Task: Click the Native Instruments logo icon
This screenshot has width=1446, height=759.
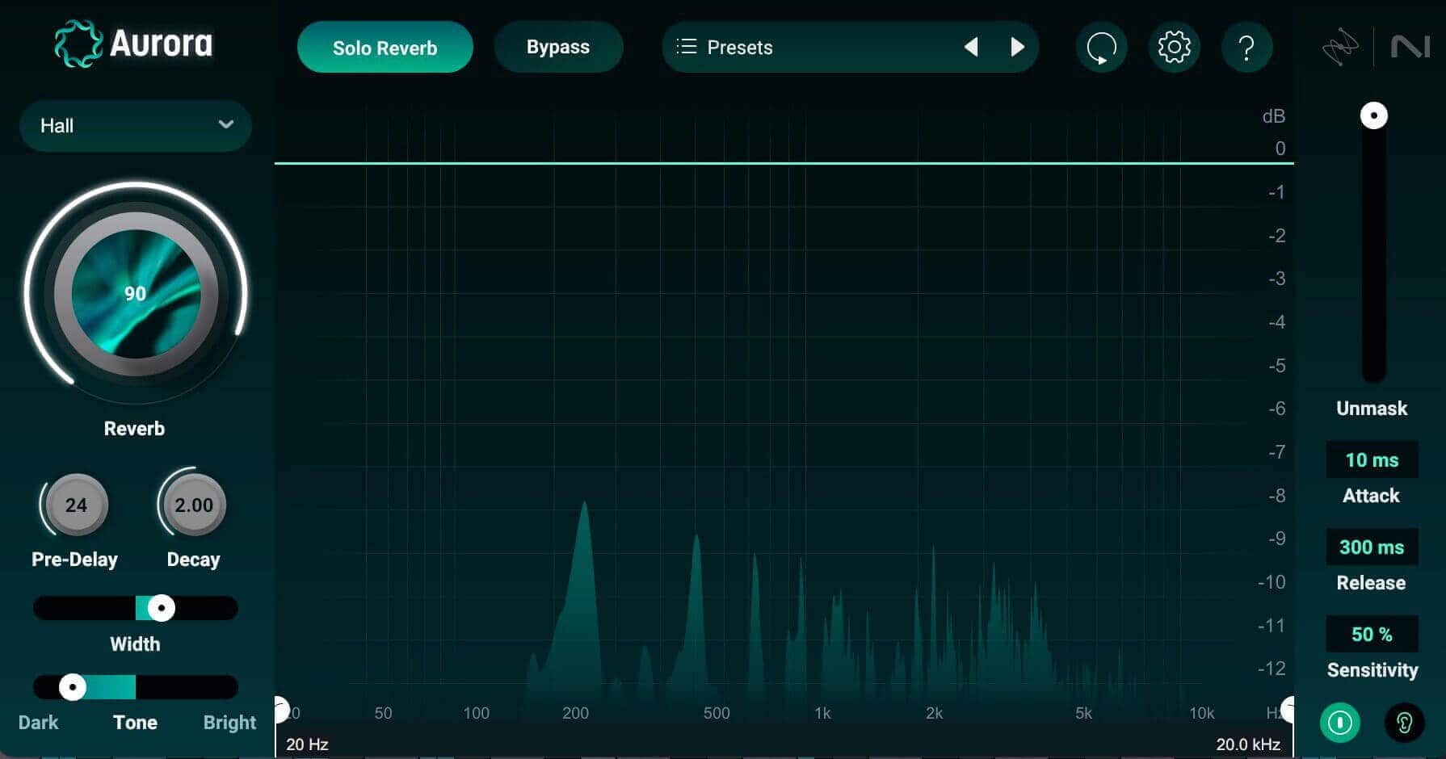Action: point(1410,47)
